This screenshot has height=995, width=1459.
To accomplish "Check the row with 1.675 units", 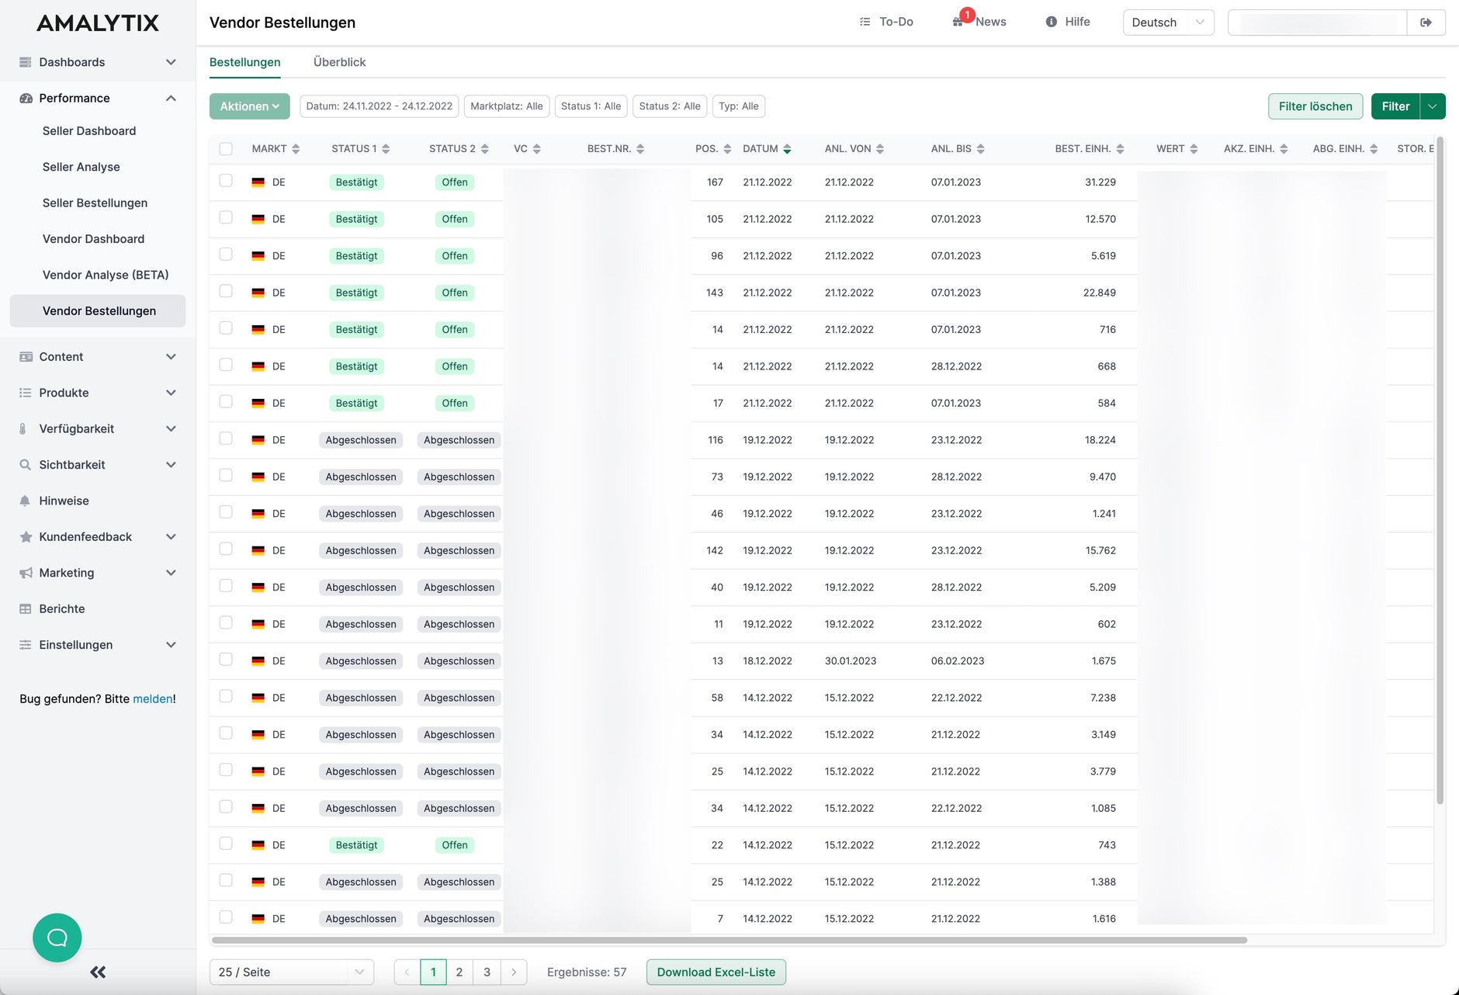I will coord(226,660).
